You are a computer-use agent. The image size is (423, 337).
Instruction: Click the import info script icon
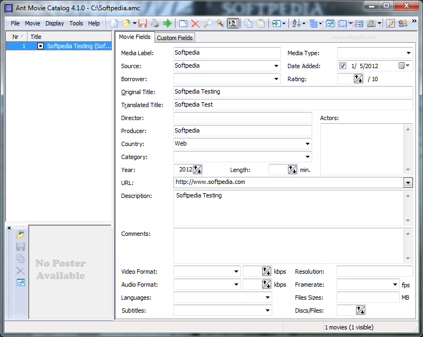[x=276, y=23]
